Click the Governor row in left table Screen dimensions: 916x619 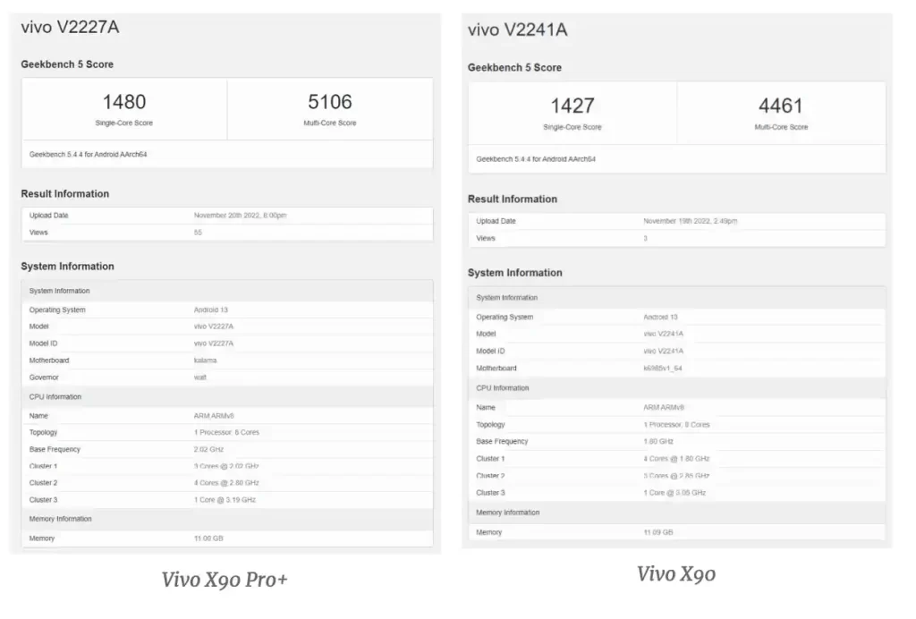pos(227,377)
